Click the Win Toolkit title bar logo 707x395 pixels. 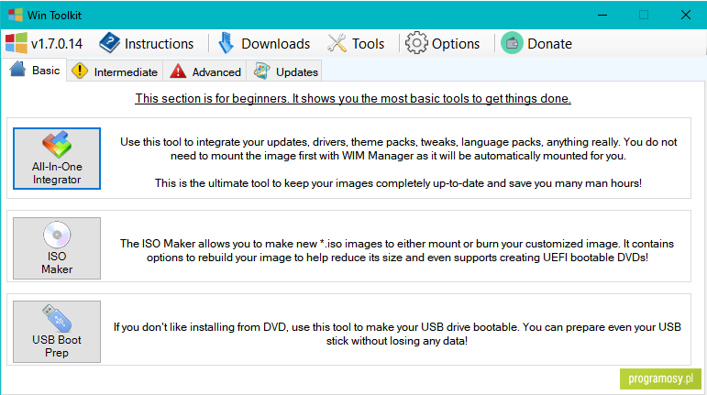pos(16,15)
